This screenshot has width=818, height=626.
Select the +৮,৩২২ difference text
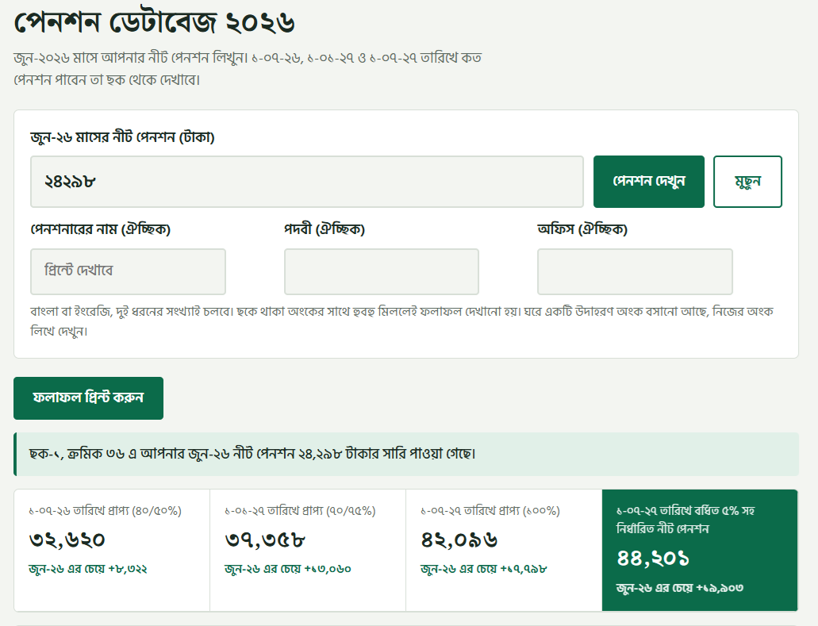tap(128, 569)
